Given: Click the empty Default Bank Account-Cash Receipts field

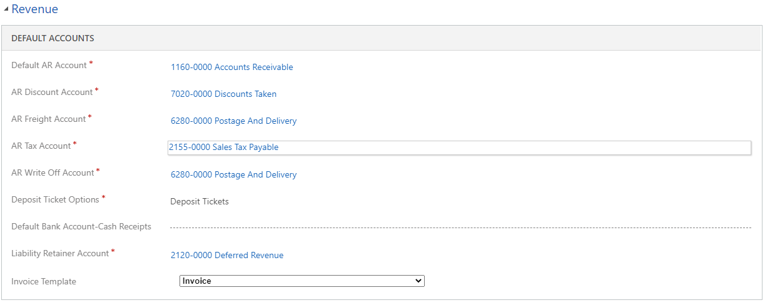Looking at the screenshot, I should [x=460, y=227].
